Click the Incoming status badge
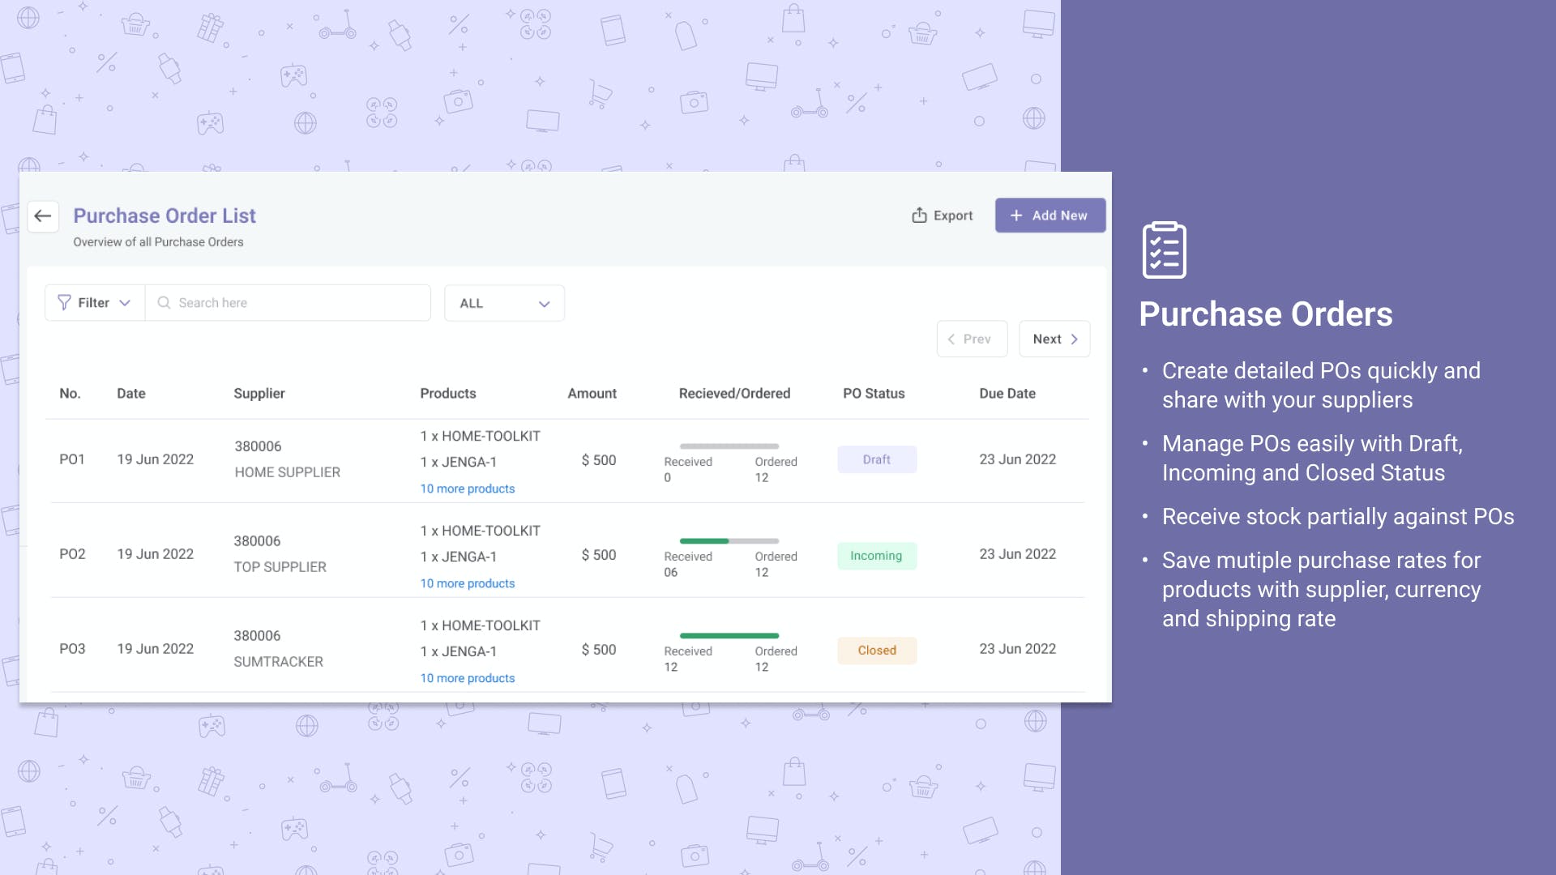 [x=876, y=556]
